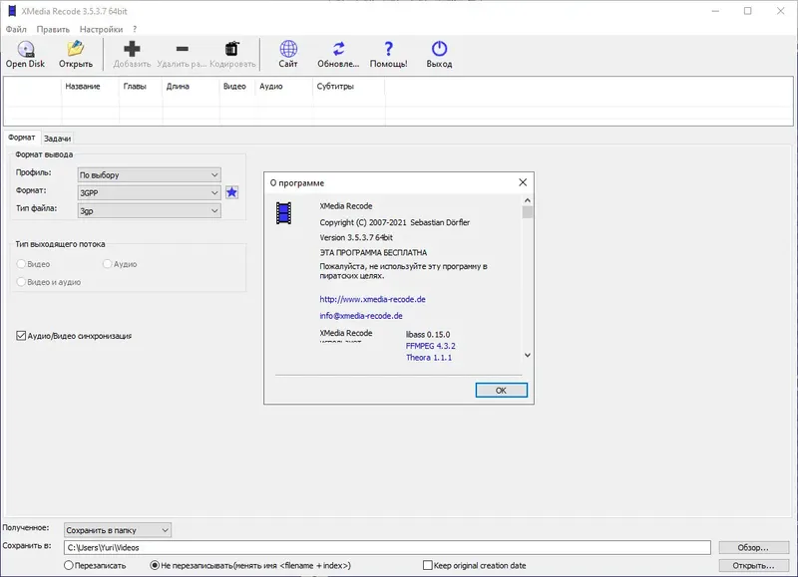
Task: Expand the Профиль dropdown
Action: click(149, 174)
